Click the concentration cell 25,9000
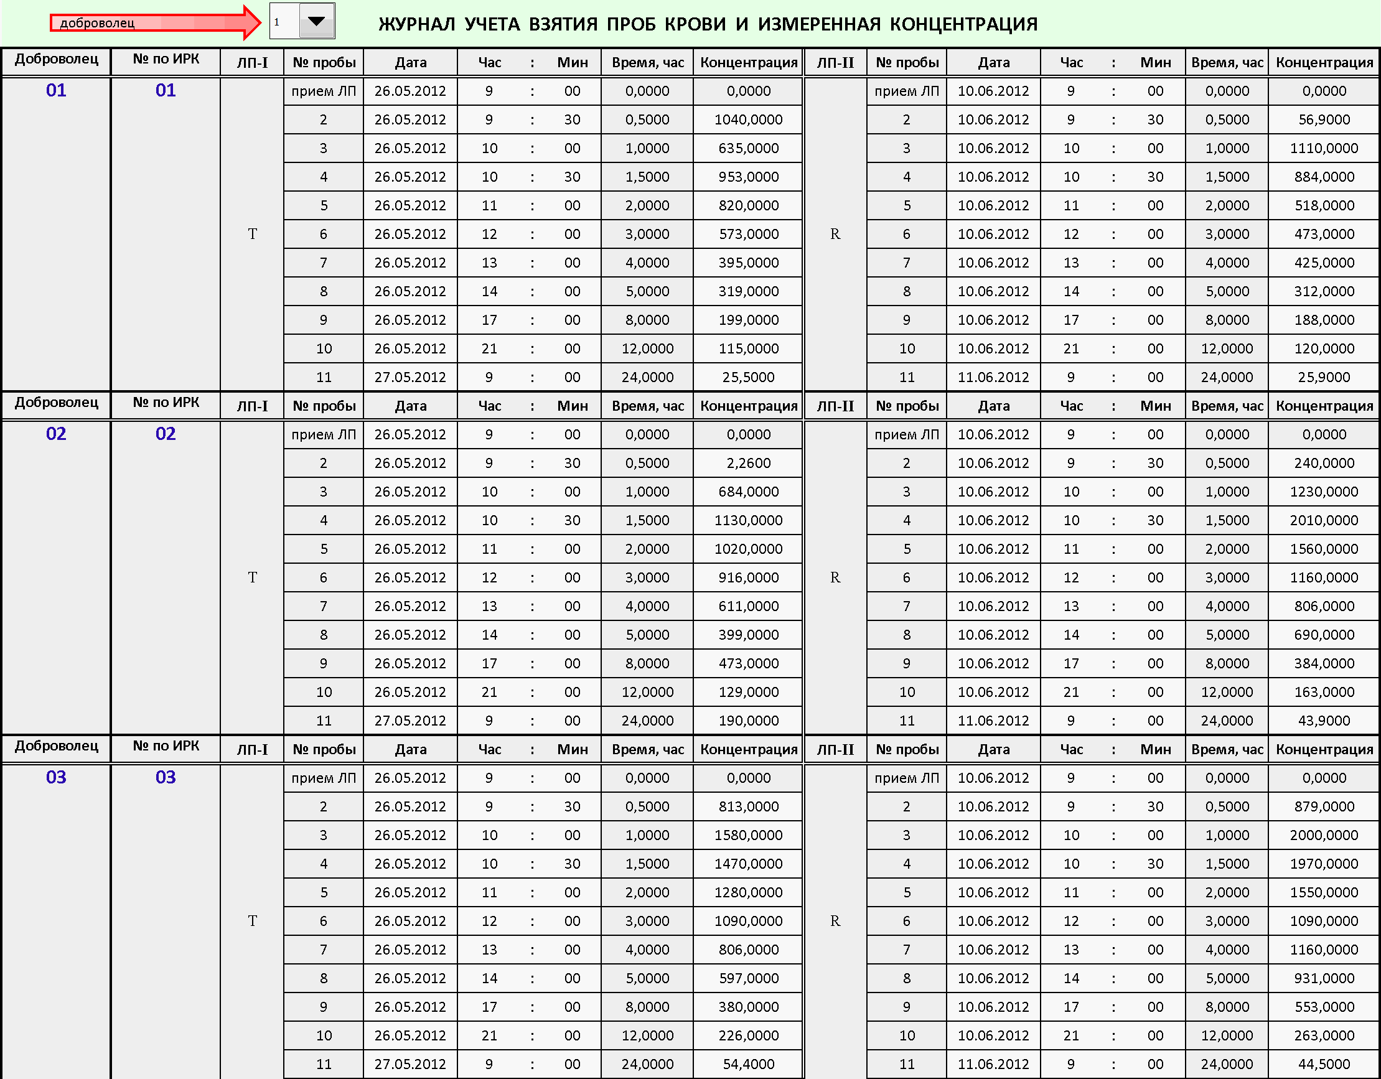 [x=1324, y=377]
